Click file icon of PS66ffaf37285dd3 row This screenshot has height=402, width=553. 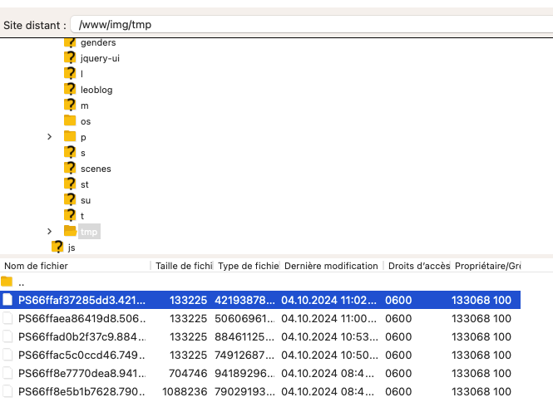(7, 300)
